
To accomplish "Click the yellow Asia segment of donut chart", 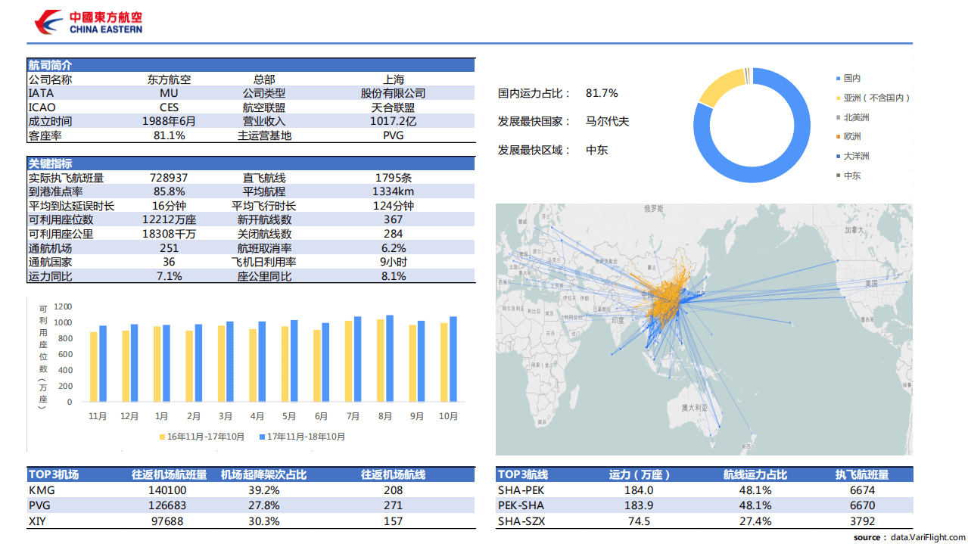I will [x=717, y=85].
